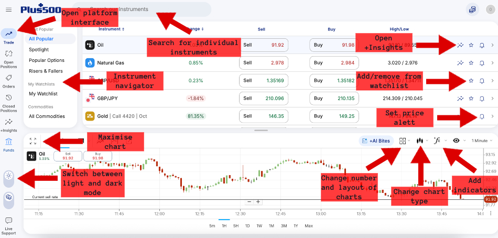Set chart range to 1D
This screenshot has height=238, width=498.
[247, 226]
